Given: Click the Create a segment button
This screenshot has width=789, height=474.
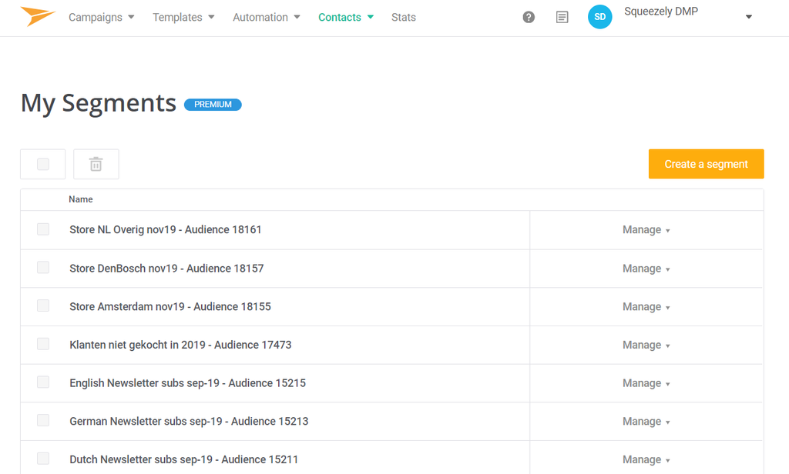Looking at the screenshot, I should 706,164.
